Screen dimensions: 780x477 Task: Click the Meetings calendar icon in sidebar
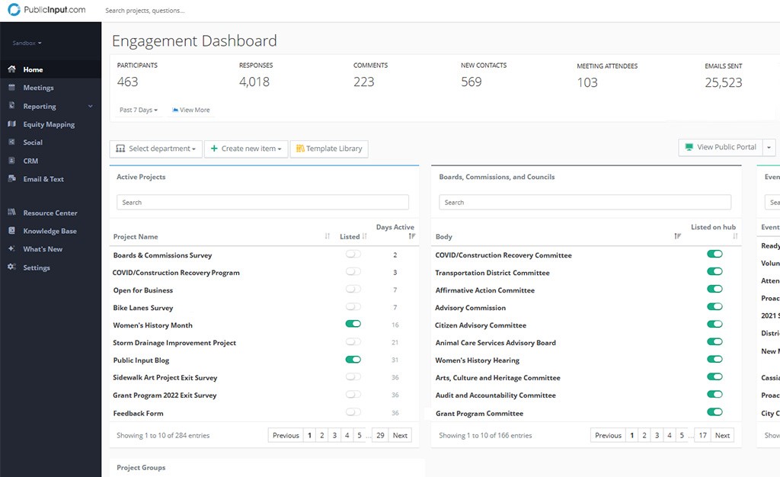pyautogui.click(x=11, y=88)
